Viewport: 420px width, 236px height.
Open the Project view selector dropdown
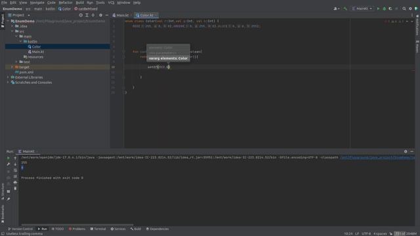19,15
